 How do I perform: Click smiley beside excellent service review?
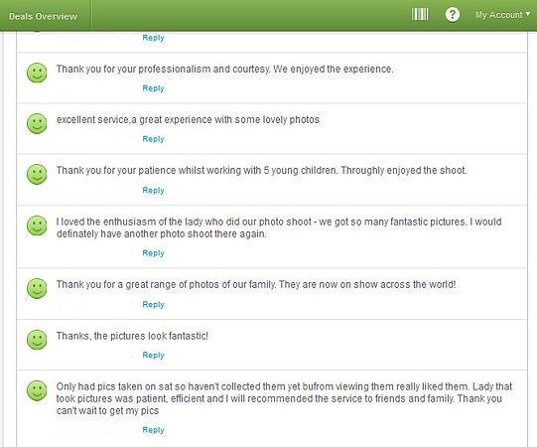click(x=37, y=123)
